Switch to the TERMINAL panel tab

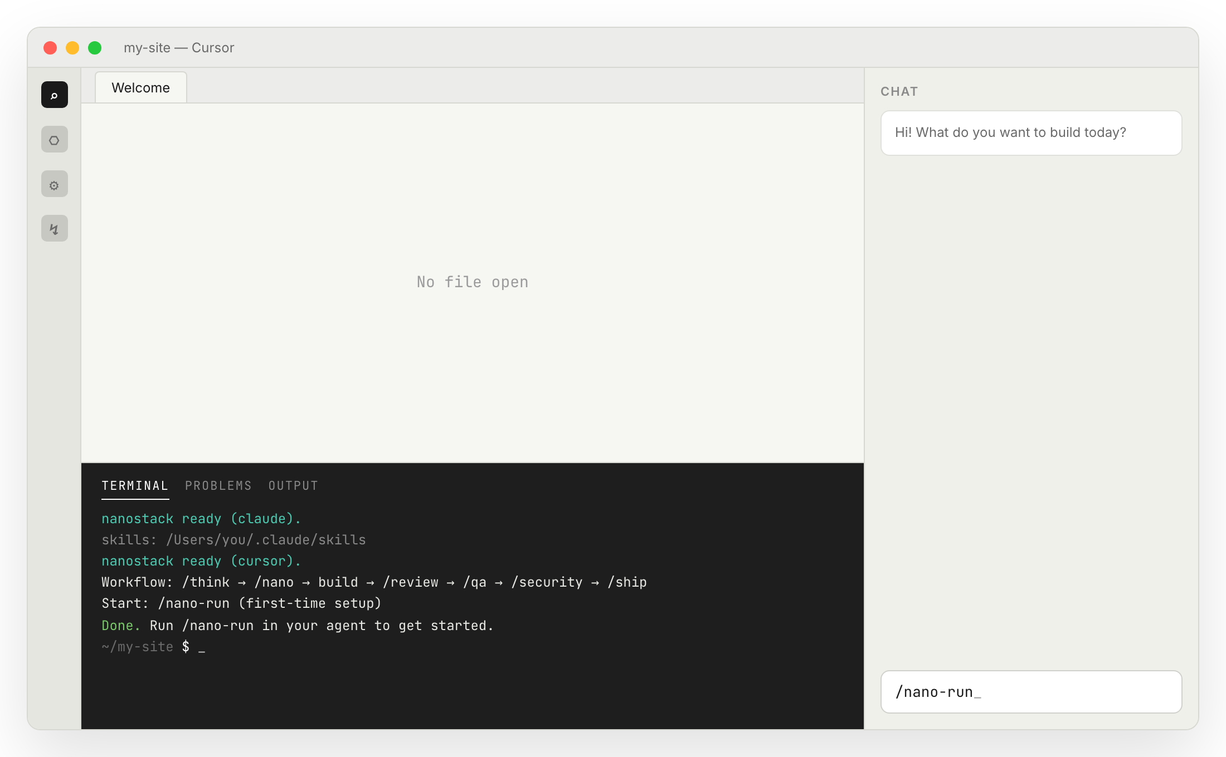coord(135,485)
